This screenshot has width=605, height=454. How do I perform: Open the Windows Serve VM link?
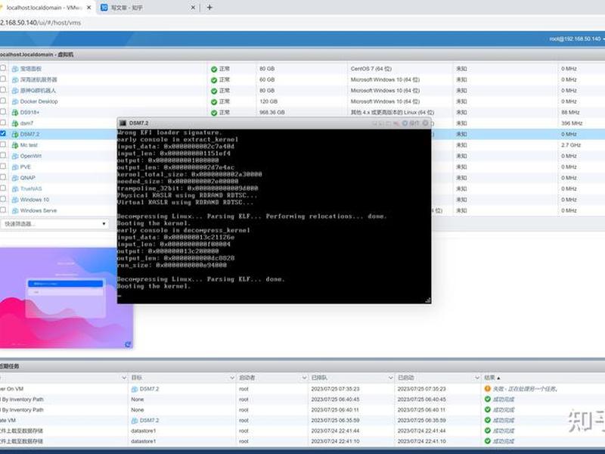coord(39,211)
